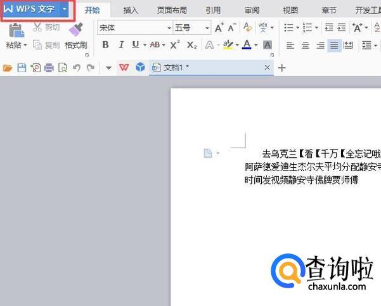
Task: Select justify alignment
Action: [334, 46]
